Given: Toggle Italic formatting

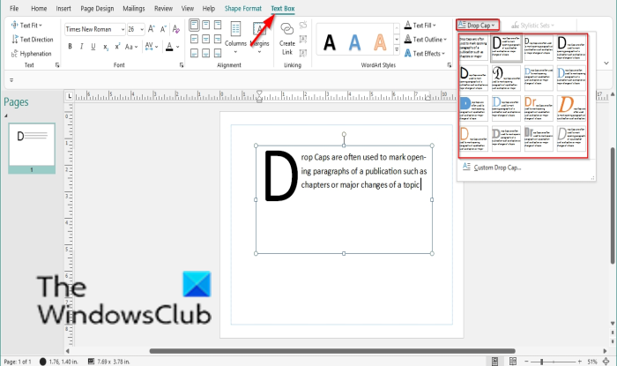Looking at the screenshot, I should click(x=81, y=47).
